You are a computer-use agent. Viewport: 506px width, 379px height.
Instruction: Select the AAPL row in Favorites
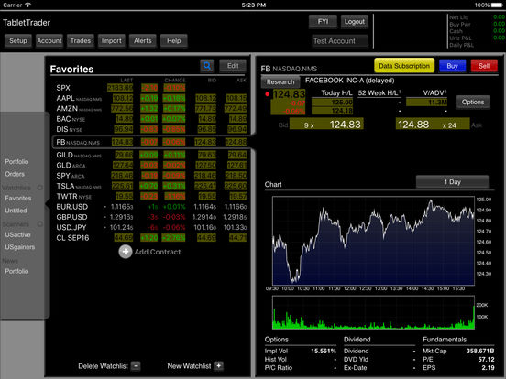coord(151,98)
